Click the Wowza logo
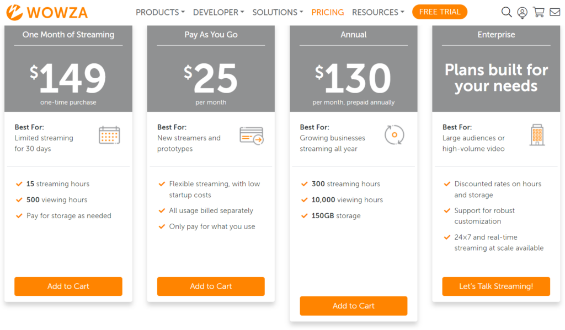 tap(47, 13)
